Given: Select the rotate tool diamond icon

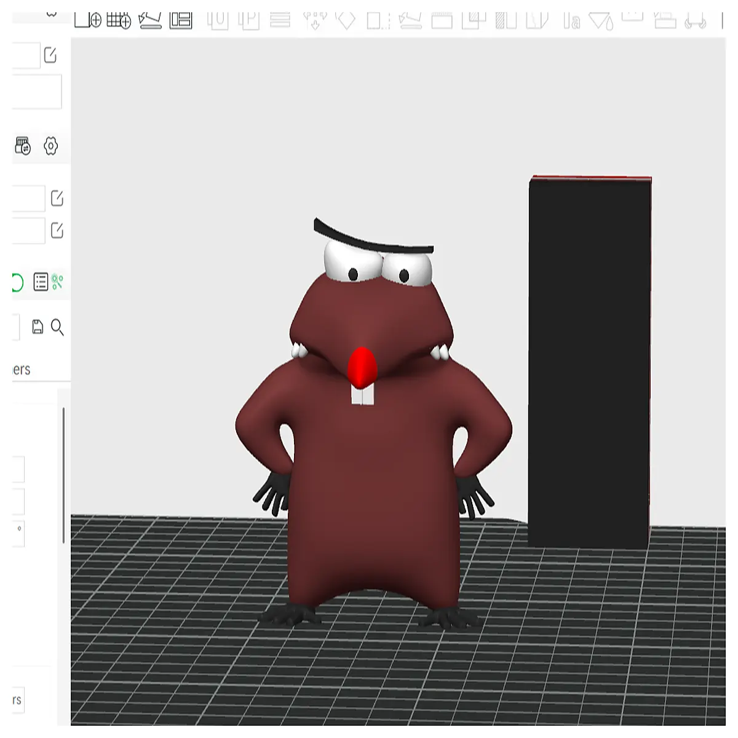Looking at the screenshot, I should (346, 22).
